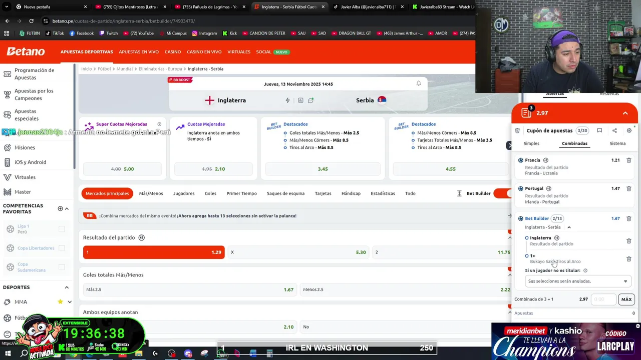Open the TikTok bookmark
The width and height of the screenshot is (641, 360).
(55, 33)
